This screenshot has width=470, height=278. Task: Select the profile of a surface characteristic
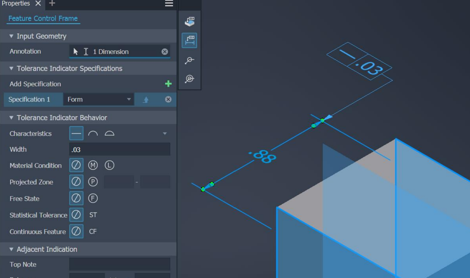coord(109,134)
